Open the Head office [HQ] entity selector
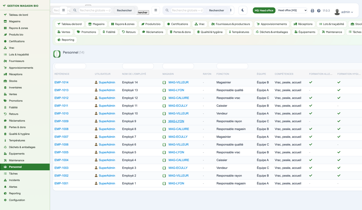The height and width of the screenshot is (210, 362). coord(292,10)
